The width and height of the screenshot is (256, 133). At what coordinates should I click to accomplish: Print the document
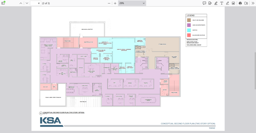coord(240,3)
